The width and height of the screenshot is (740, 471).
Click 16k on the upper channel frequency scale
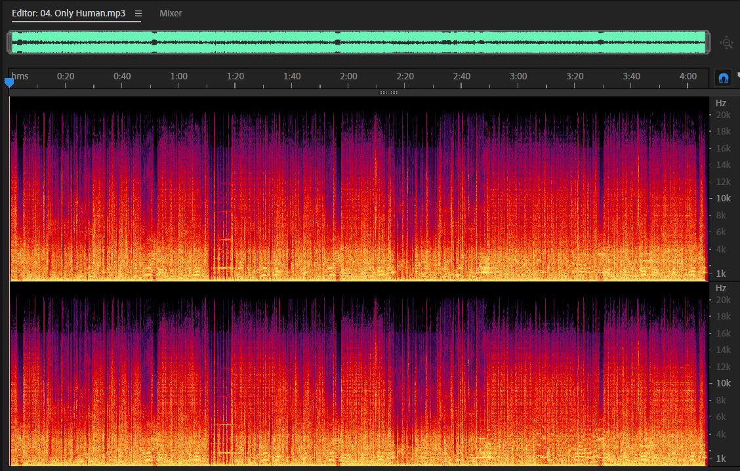[723, 148]
